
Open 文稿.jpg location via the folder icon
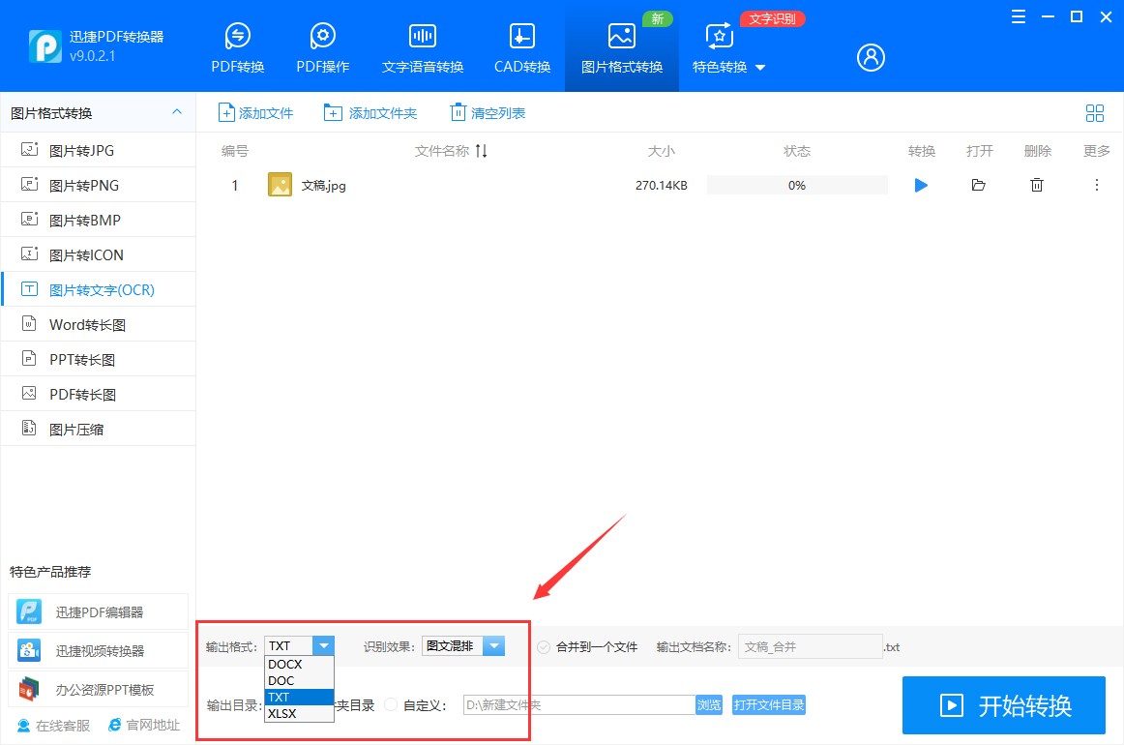click(978, 185)
